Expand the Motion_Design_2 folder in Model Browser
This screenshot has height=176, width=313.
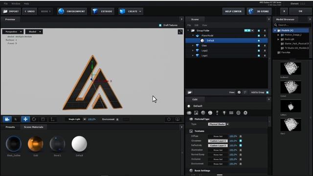pos(278,35)
